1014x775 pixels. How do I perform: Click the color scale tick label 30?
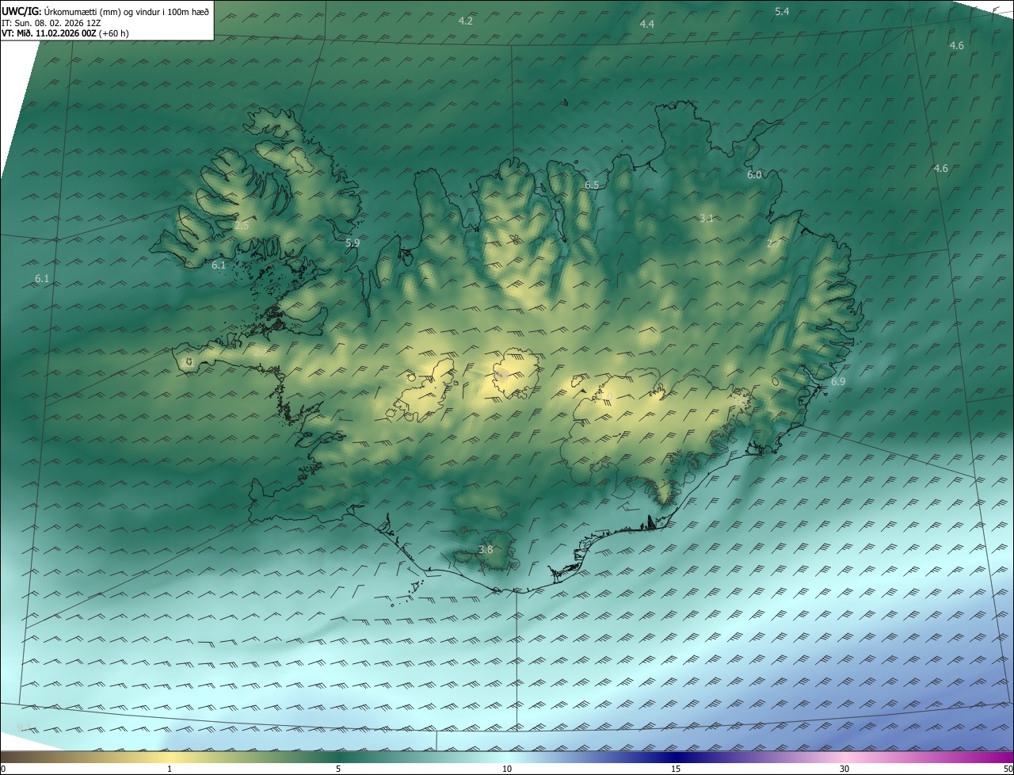pos(844,769)
